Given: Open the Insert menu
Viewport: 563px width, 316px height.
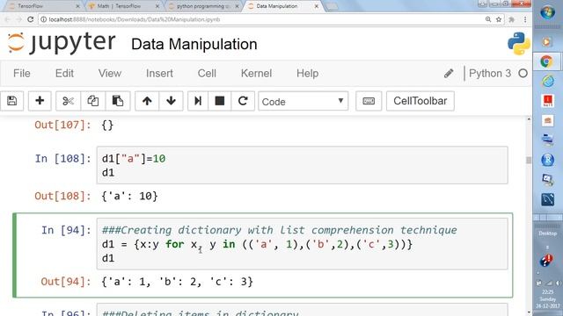Looking at the screenshot, I should [159, 74].
